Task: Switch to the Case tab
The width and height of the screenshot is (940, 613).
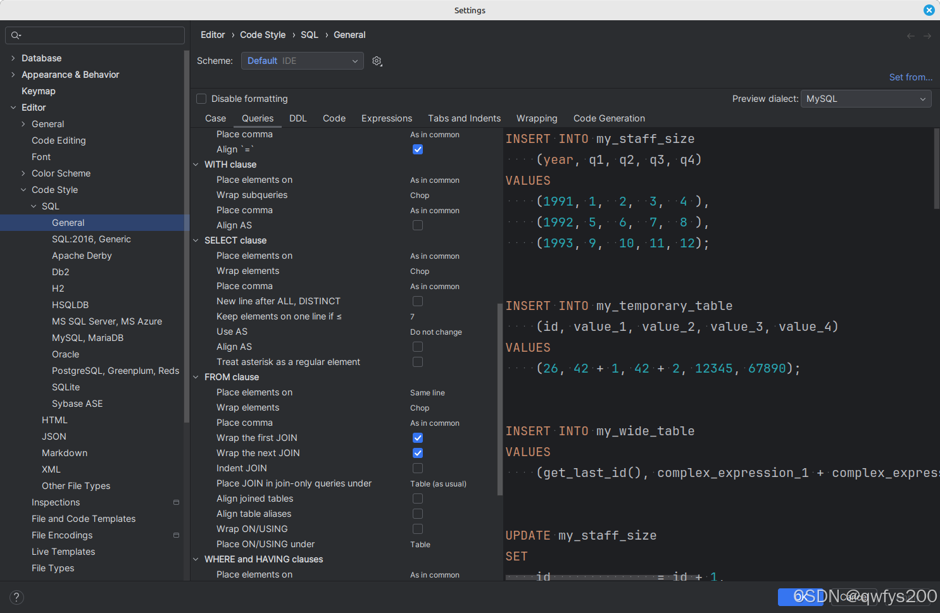Action: (x=215, y=118)
